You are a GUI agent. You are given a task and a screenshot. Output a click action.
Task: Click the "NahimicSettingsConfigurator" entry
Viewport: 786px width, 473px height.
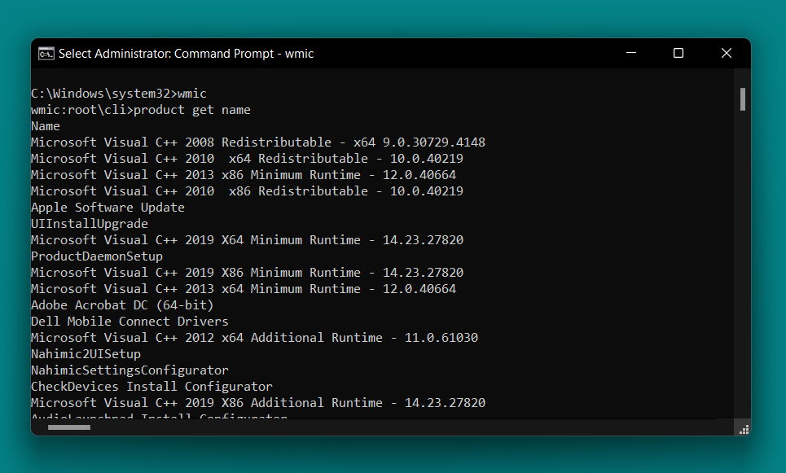(x=130, y=370)
